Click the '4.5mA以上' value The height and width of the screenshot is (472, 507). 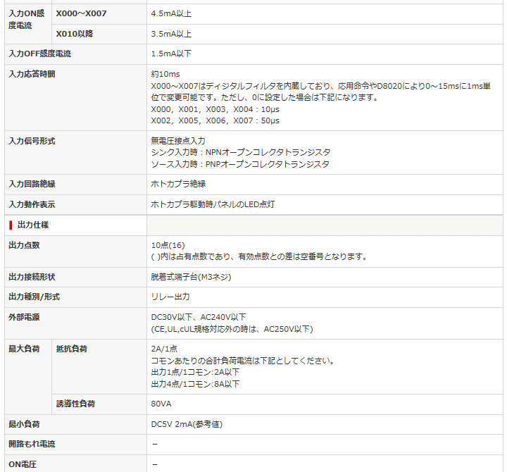pos(171,13)
